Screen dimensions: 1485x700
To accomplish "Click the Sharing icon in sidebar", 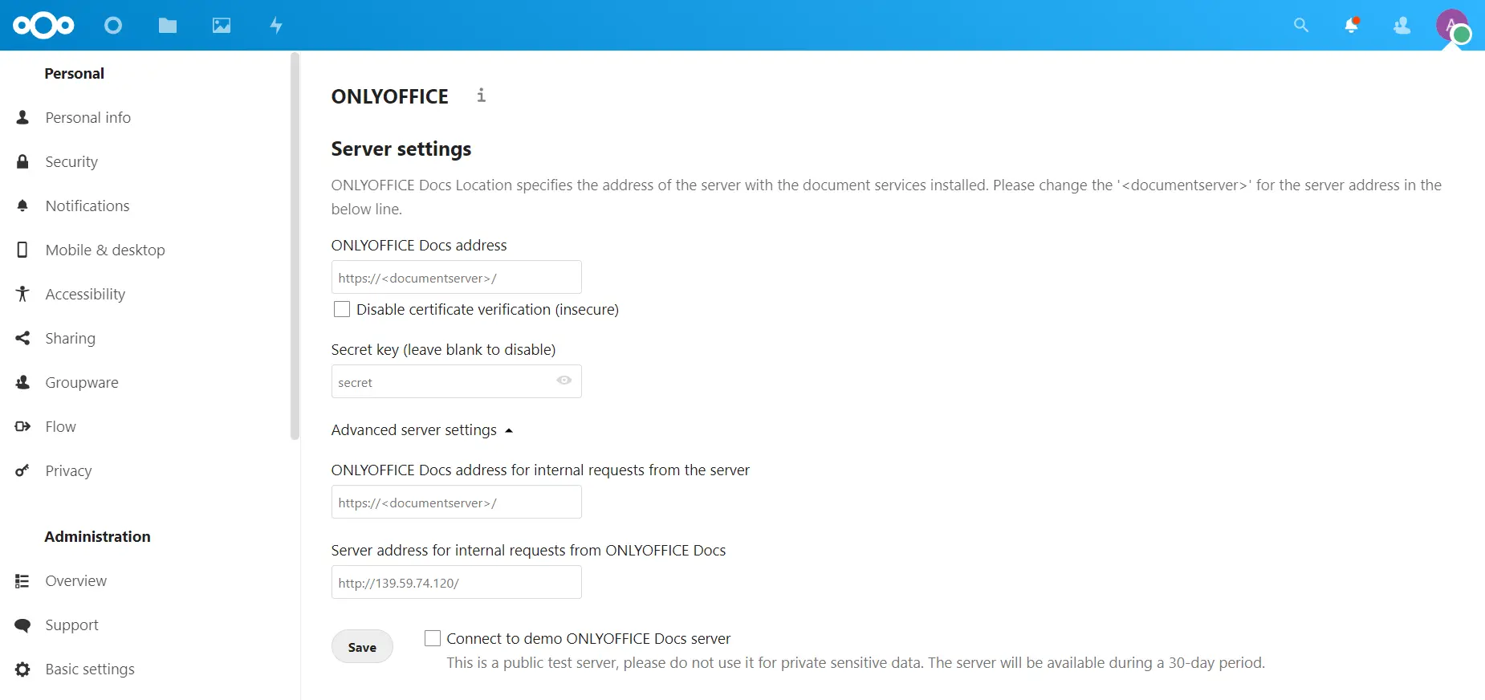I will pyautogui.click(x=22, y=338).
